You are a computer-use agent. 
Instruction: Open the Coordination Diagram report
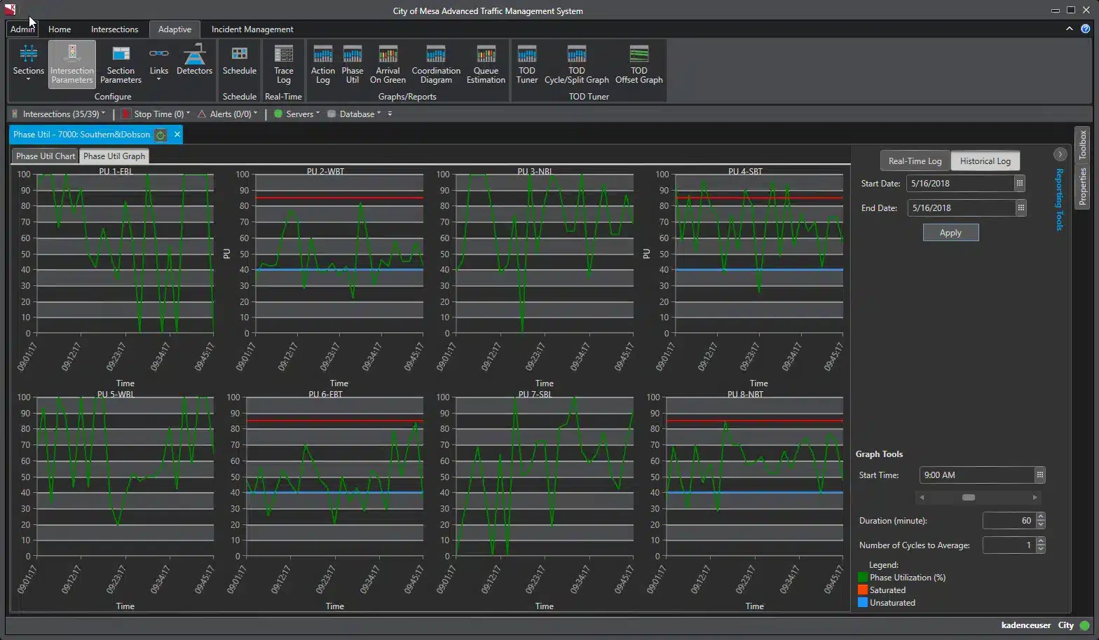(x=435, y=64)
